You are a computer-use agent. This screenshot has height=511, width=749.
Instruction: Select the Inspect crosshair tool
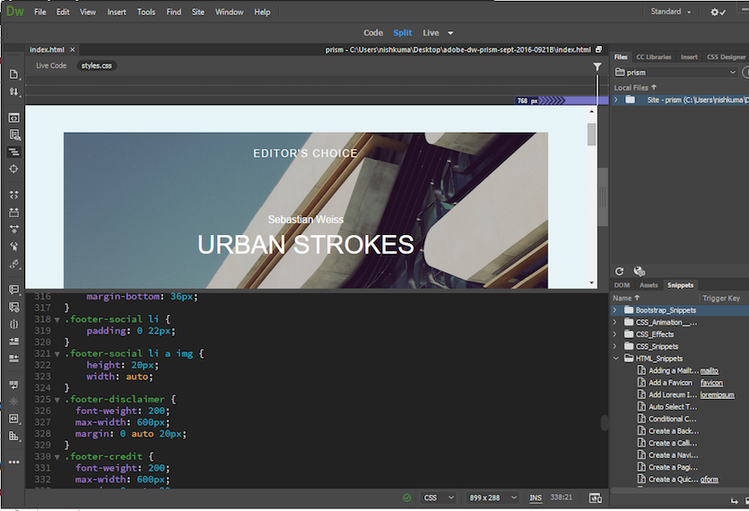(13, 169)
